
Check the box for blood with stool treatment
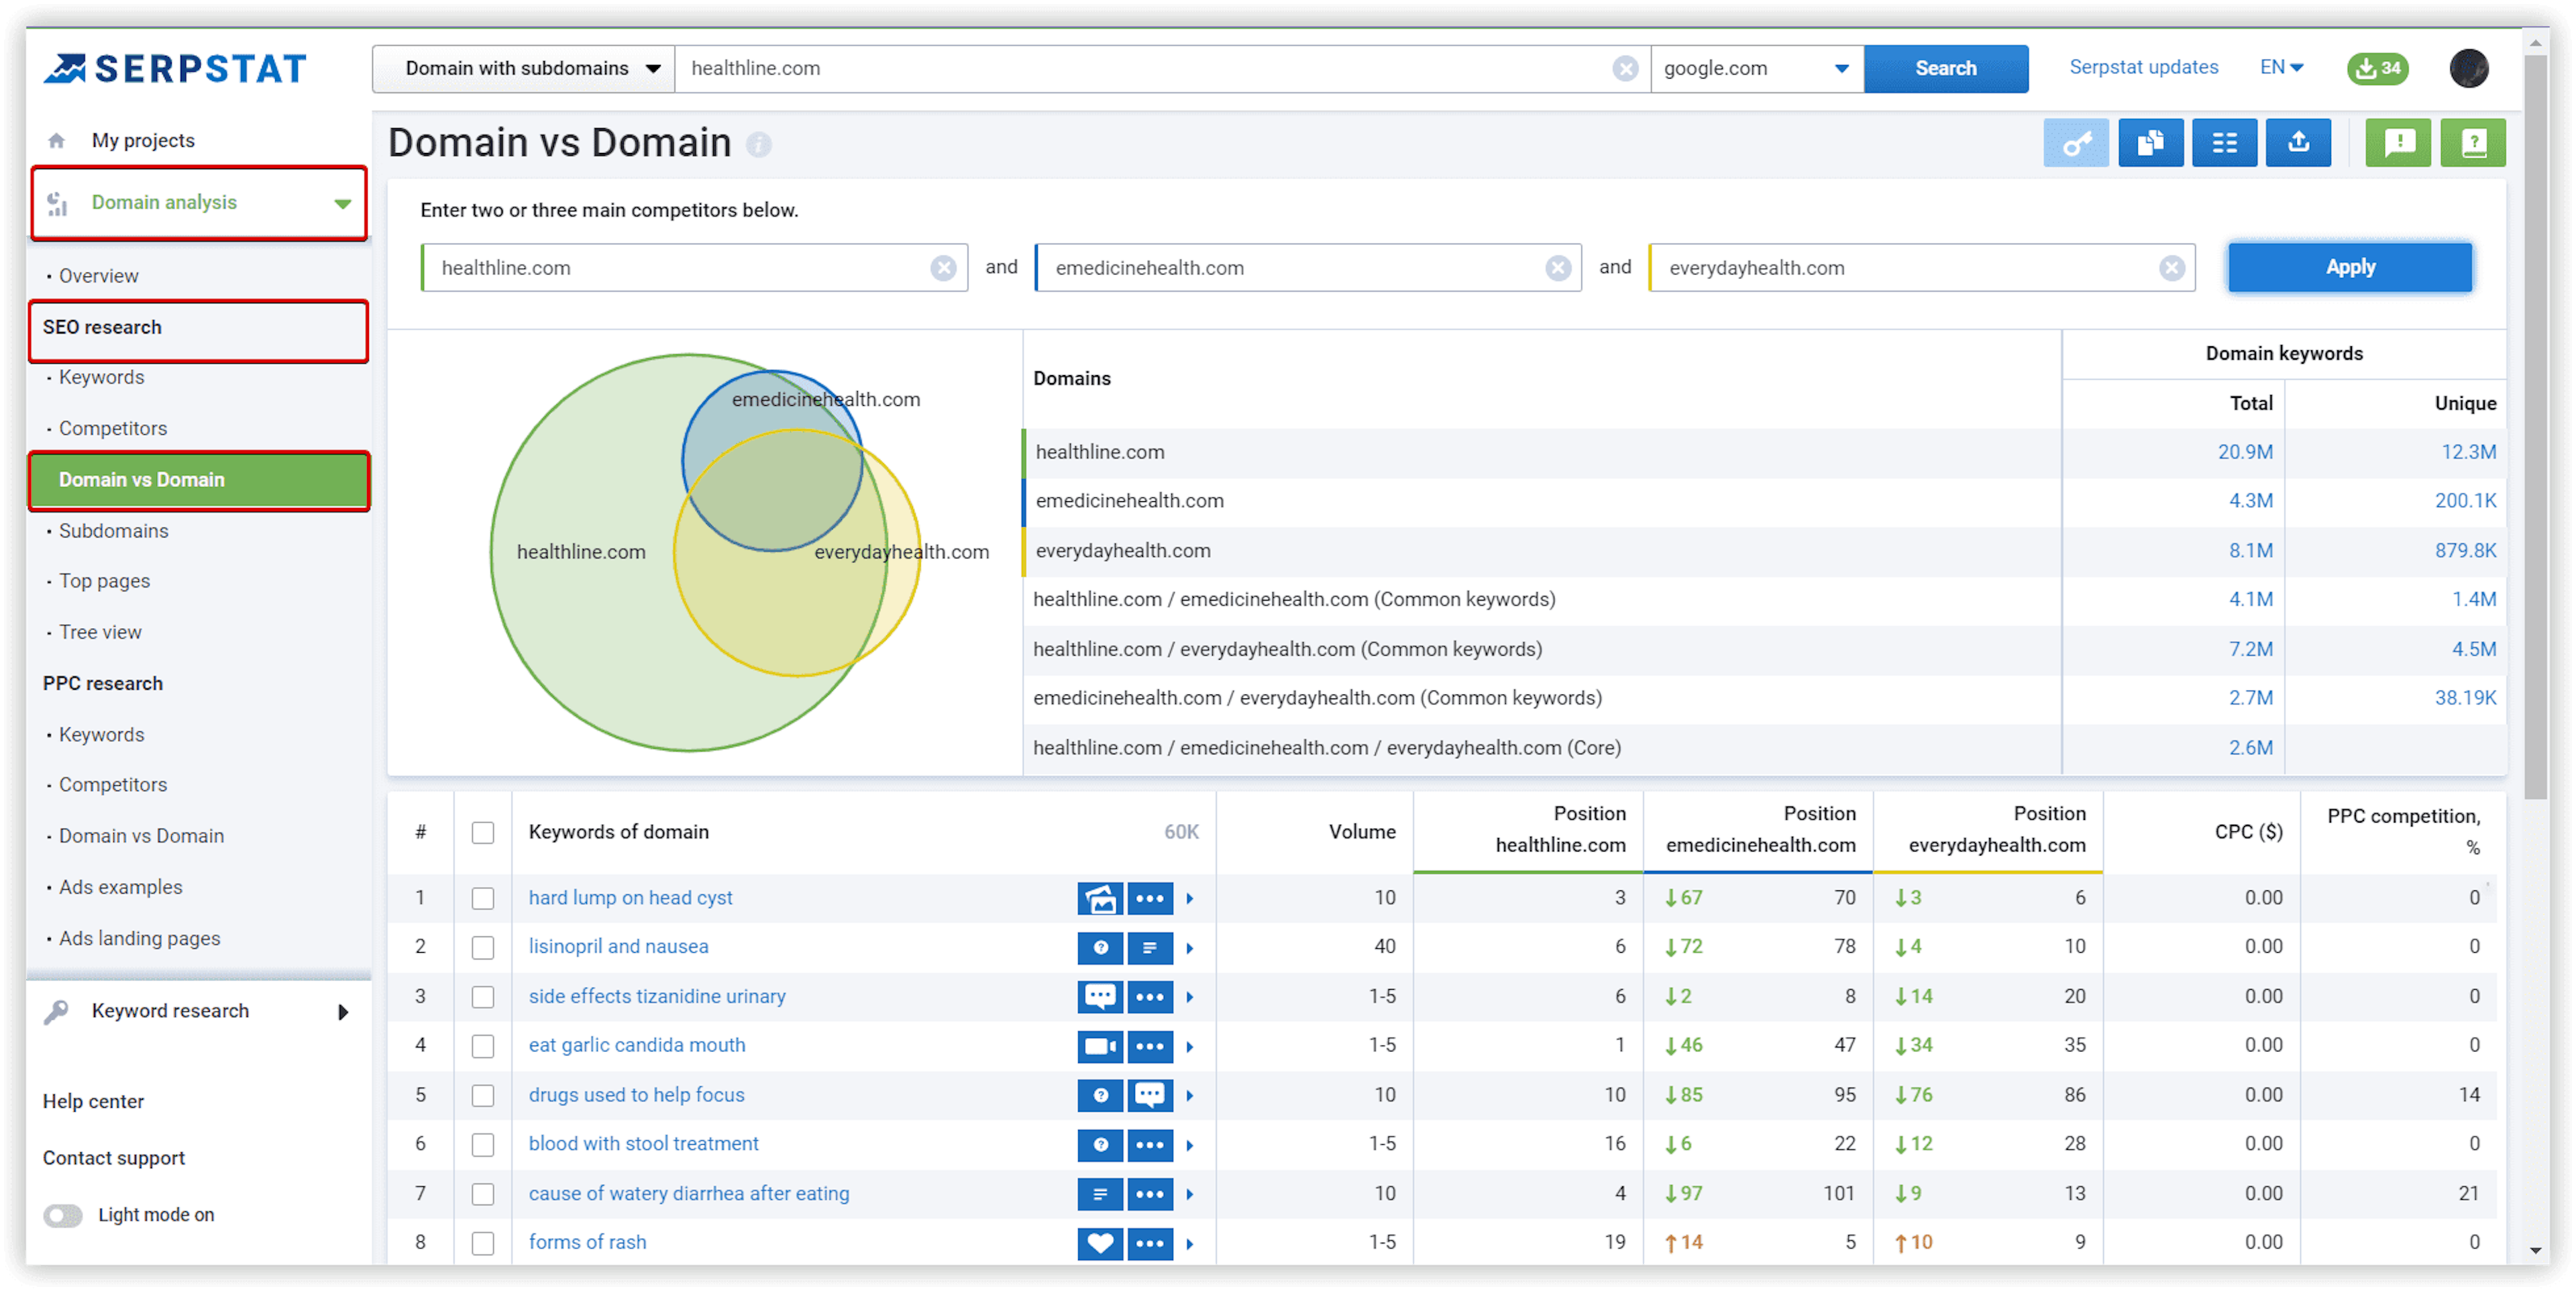point(483,1144)
